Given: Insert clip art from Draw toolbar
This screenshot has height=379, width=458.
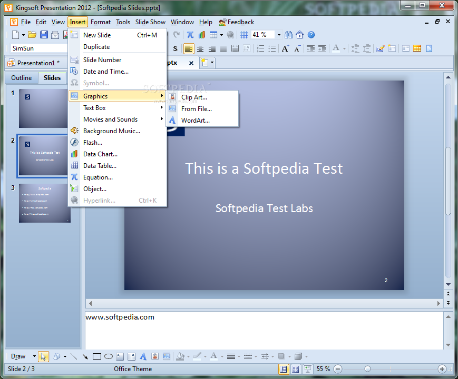Looking at the screenshot, I should [155, 356].
